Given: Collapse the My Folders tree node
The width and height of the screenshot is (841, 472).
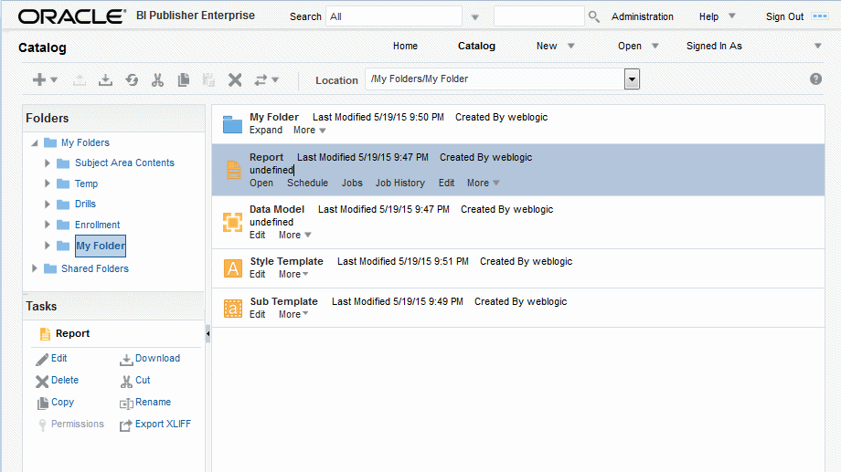Looking at the screenshot, I should [35, 143].
